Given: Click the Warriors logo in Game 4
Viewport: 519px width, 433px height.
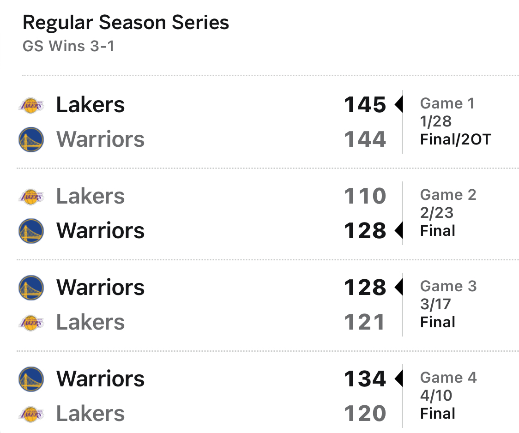Looking at the screenshot, I should tap(31, 379).
